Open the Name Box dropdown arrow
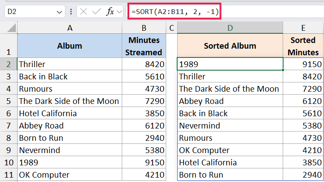Screen dimensions: 324x182 coord(59,12)
